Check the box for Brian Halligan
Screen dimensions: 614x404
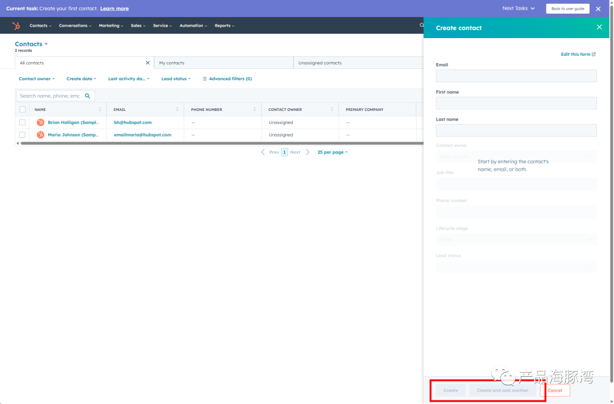22,122
